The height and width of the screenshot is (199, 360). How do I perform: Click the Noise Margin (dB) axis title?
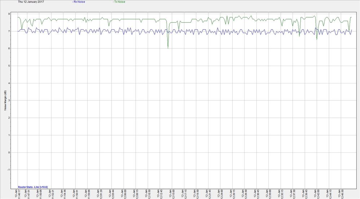click(5, 100)
